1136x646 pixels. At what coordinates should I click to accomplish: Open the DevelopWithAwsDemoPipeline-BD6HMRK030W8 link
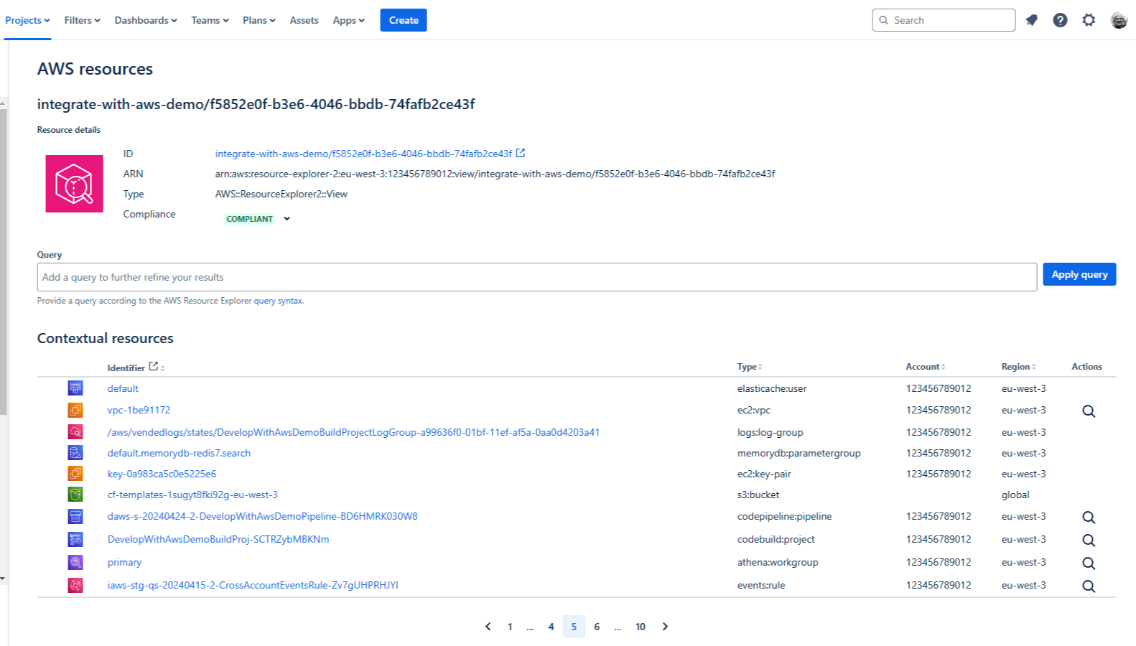[x=262, y=516]
